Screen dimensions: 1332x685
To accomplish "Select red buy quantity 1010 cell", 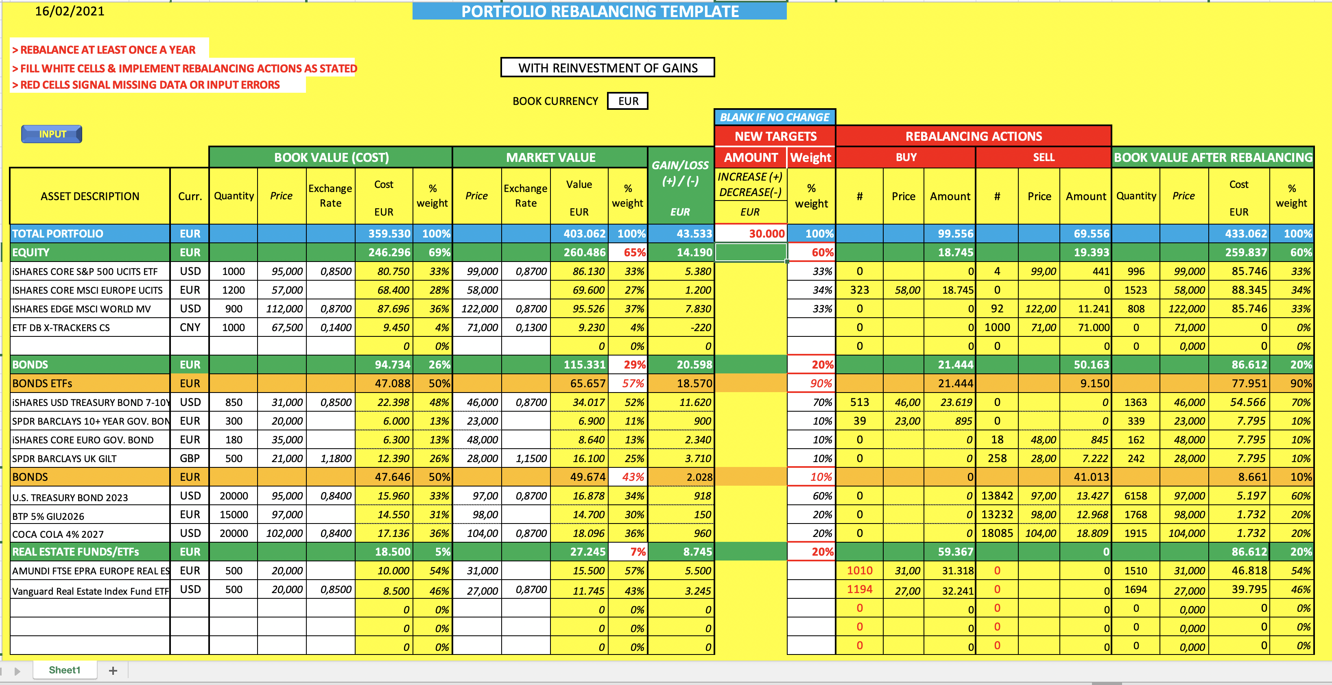I will 859,571.
